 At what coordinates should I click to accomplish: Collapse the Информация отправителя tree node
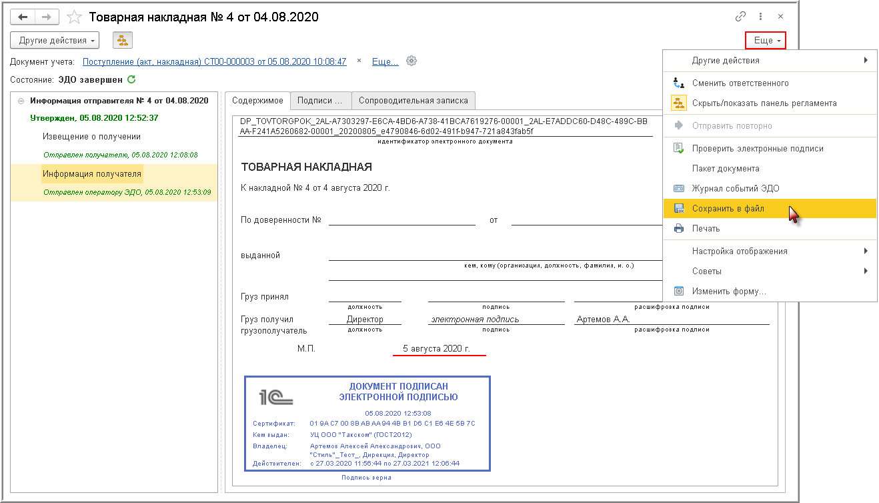21,101
